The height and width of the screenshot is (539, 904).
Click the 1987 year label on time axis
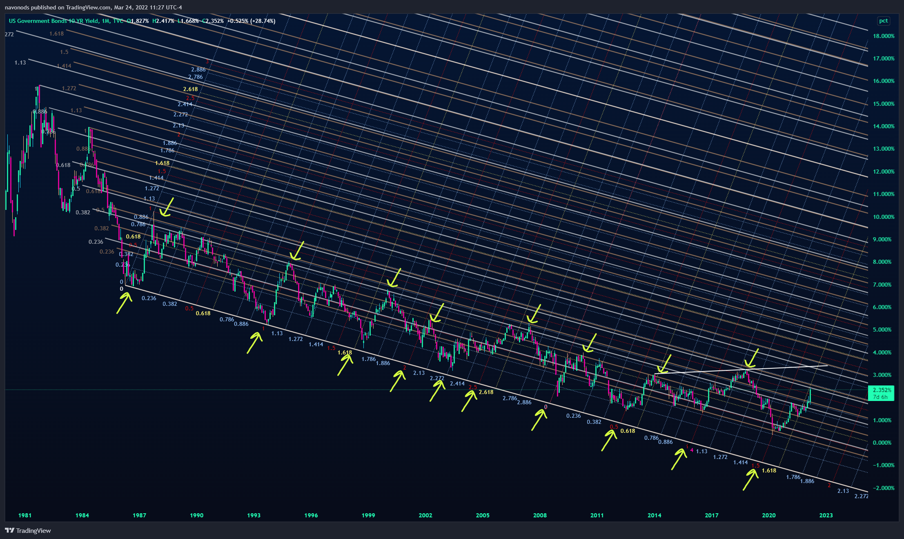tap(139, 515)
